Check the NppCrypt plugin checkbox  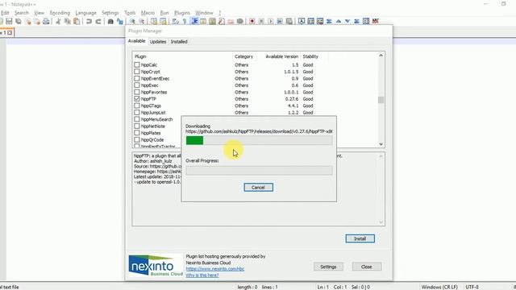click(137, 72)
